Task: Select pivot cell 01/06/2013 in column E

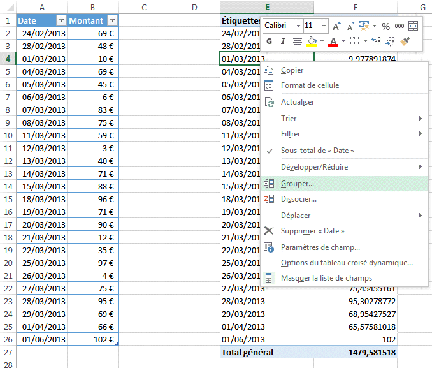Action: point(267,339)
